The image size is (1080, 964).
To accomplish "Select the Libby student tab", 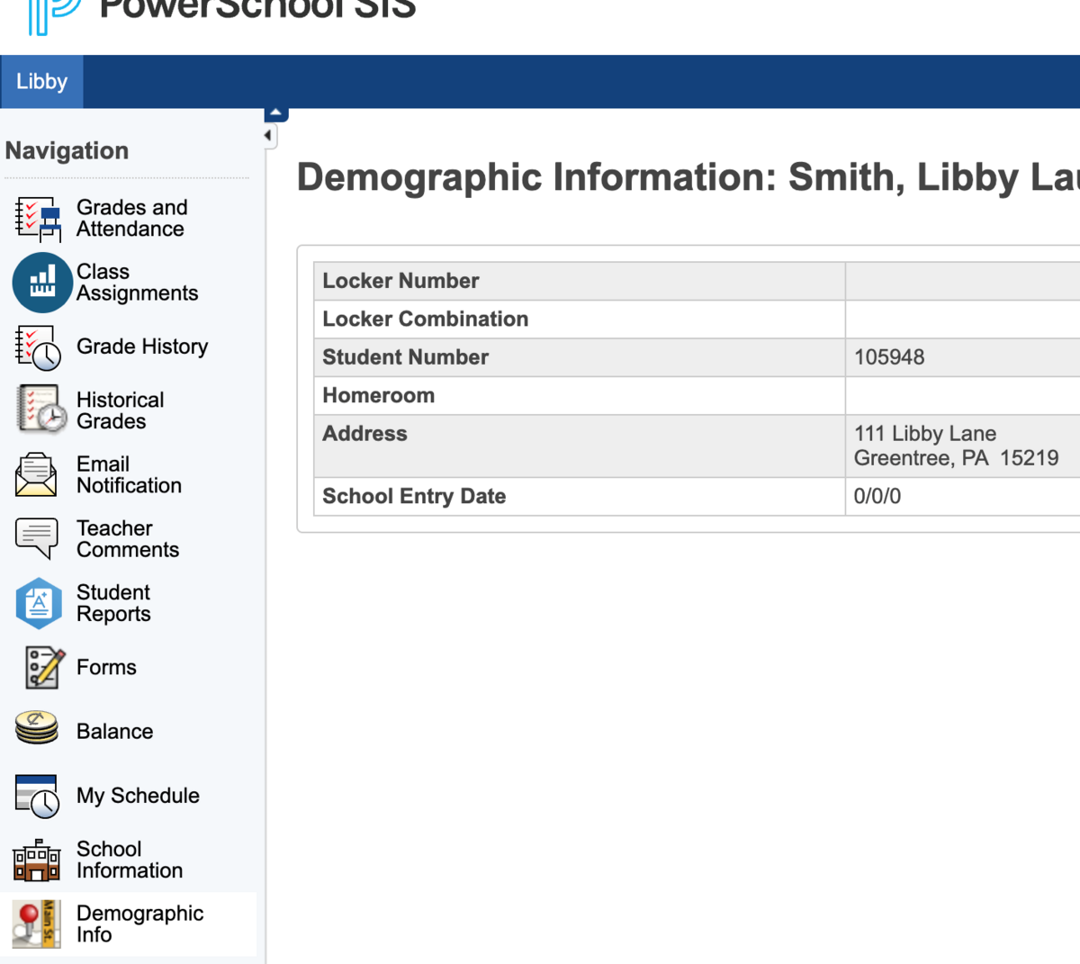I will [41, 81].
